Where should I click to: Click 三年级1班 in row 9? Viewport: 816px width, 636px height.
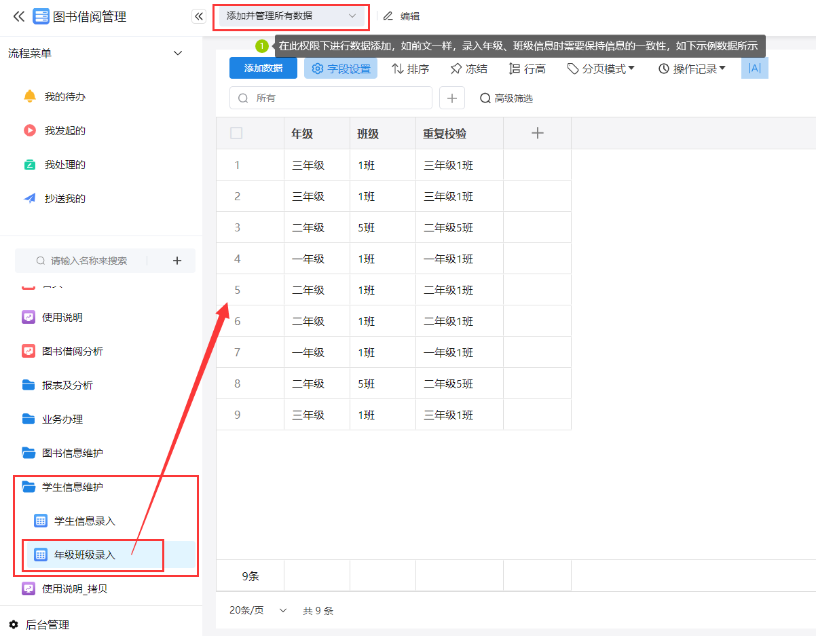(x=449, y=415)
